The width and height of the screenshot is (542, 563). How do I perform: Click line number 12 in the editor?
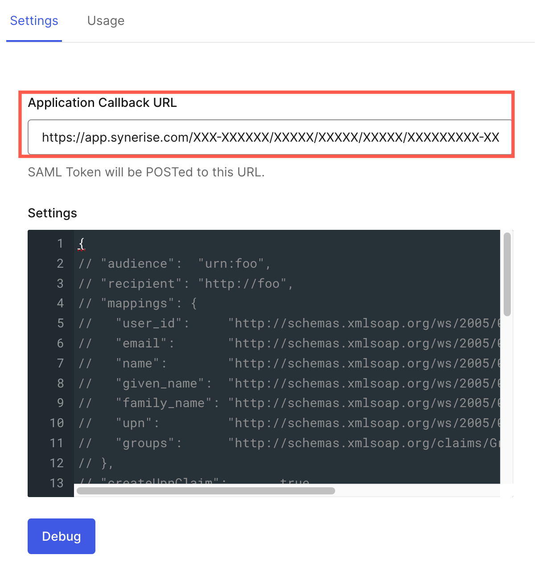(x=57, y=463)
